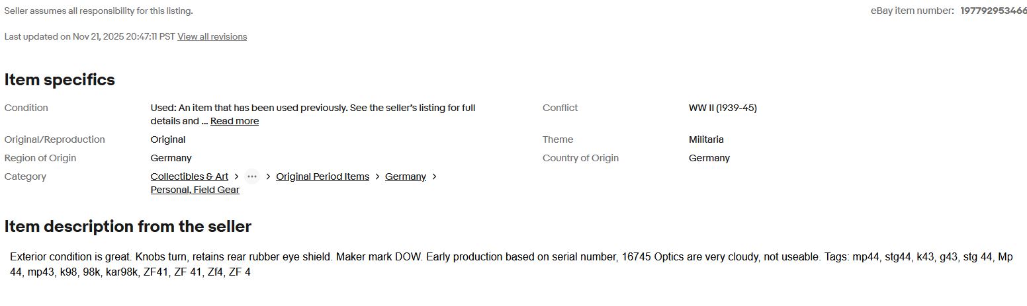Click the chevron after Original Period Items
The image size is (1027, 306).
click(377, 176)
